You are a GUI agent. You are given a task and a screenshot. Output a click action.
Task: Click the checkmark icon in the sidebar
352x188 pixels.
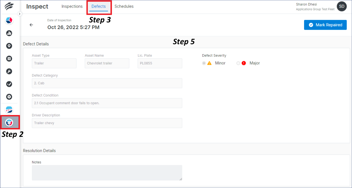click(9, 84)
